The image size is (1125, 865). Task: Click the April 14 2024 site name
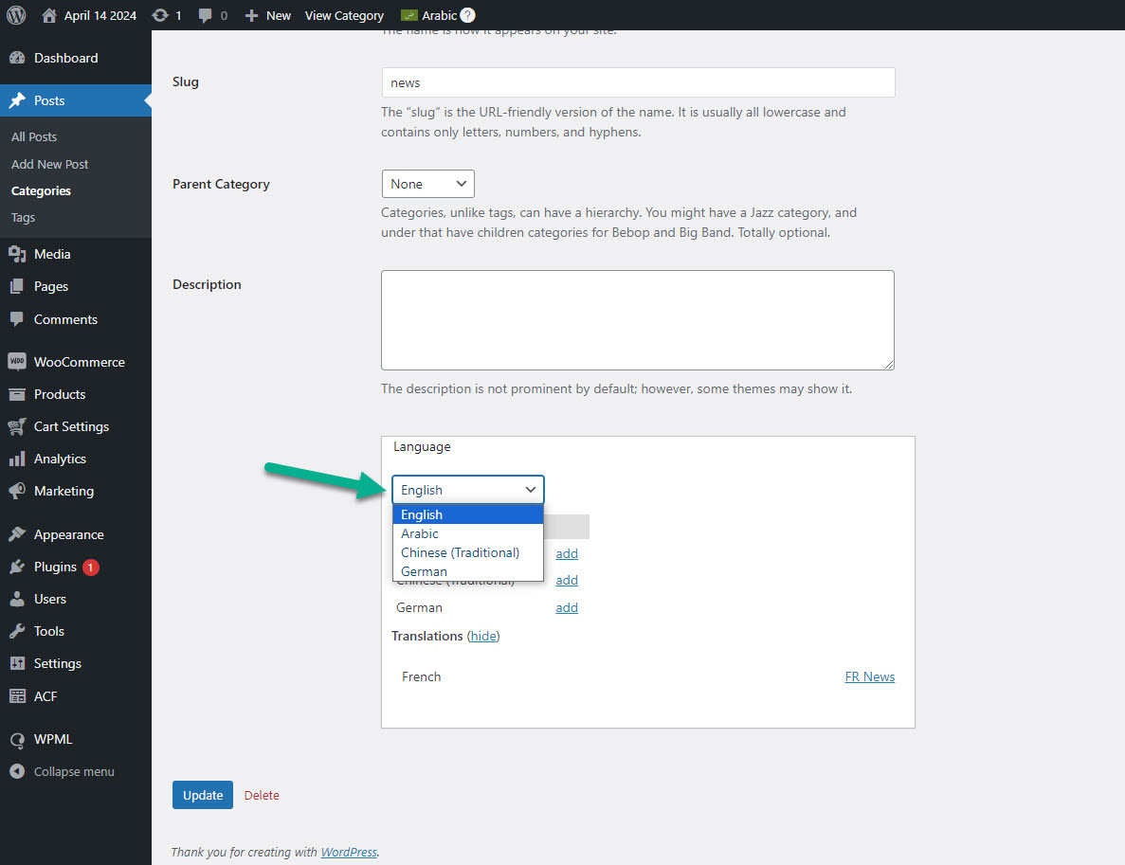[x=100, y=15]
